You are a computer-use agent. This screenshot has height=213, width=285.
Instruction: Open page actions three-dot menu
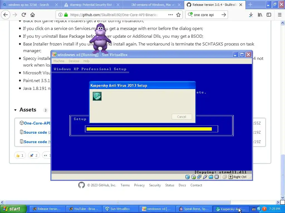pyautogui.click(x=171, y=15)
